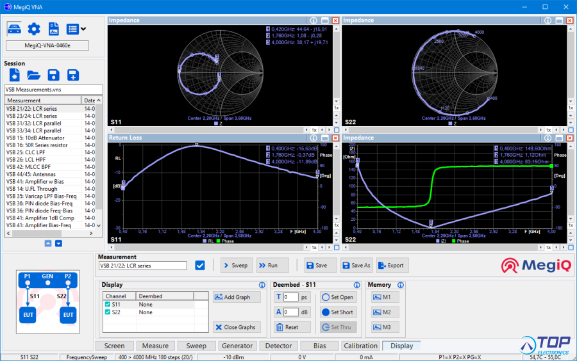Toggle the measurement checkbox beside name
577x361 pixels.
(200, 266)
